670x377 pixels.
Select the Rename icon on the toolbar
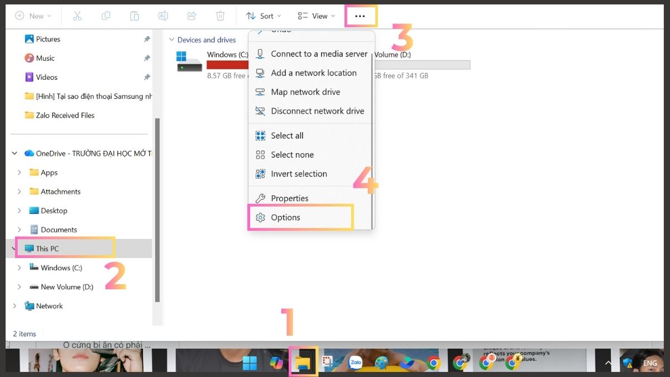pyautogui.click(x=162, y=16)
